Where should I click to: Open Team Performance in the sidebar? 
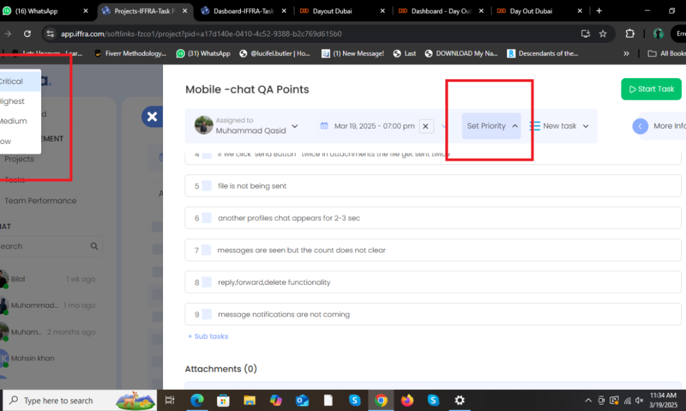[x=40, y=201]
